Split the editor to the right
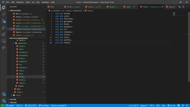Viewport: 190px width, 107px height. pyautogui.click(x=183, y=7)
